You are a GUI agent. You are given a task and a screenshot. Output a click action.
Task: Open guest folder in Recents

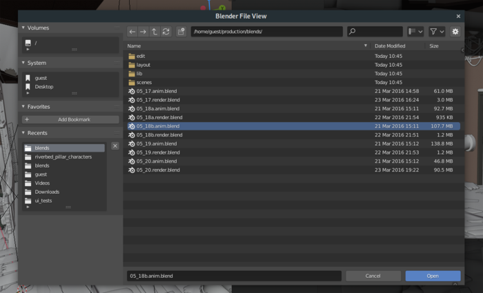[x=64, y=174]
